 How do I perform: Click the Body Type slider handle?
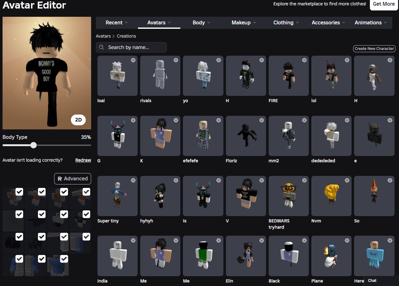tap(34, 145)
